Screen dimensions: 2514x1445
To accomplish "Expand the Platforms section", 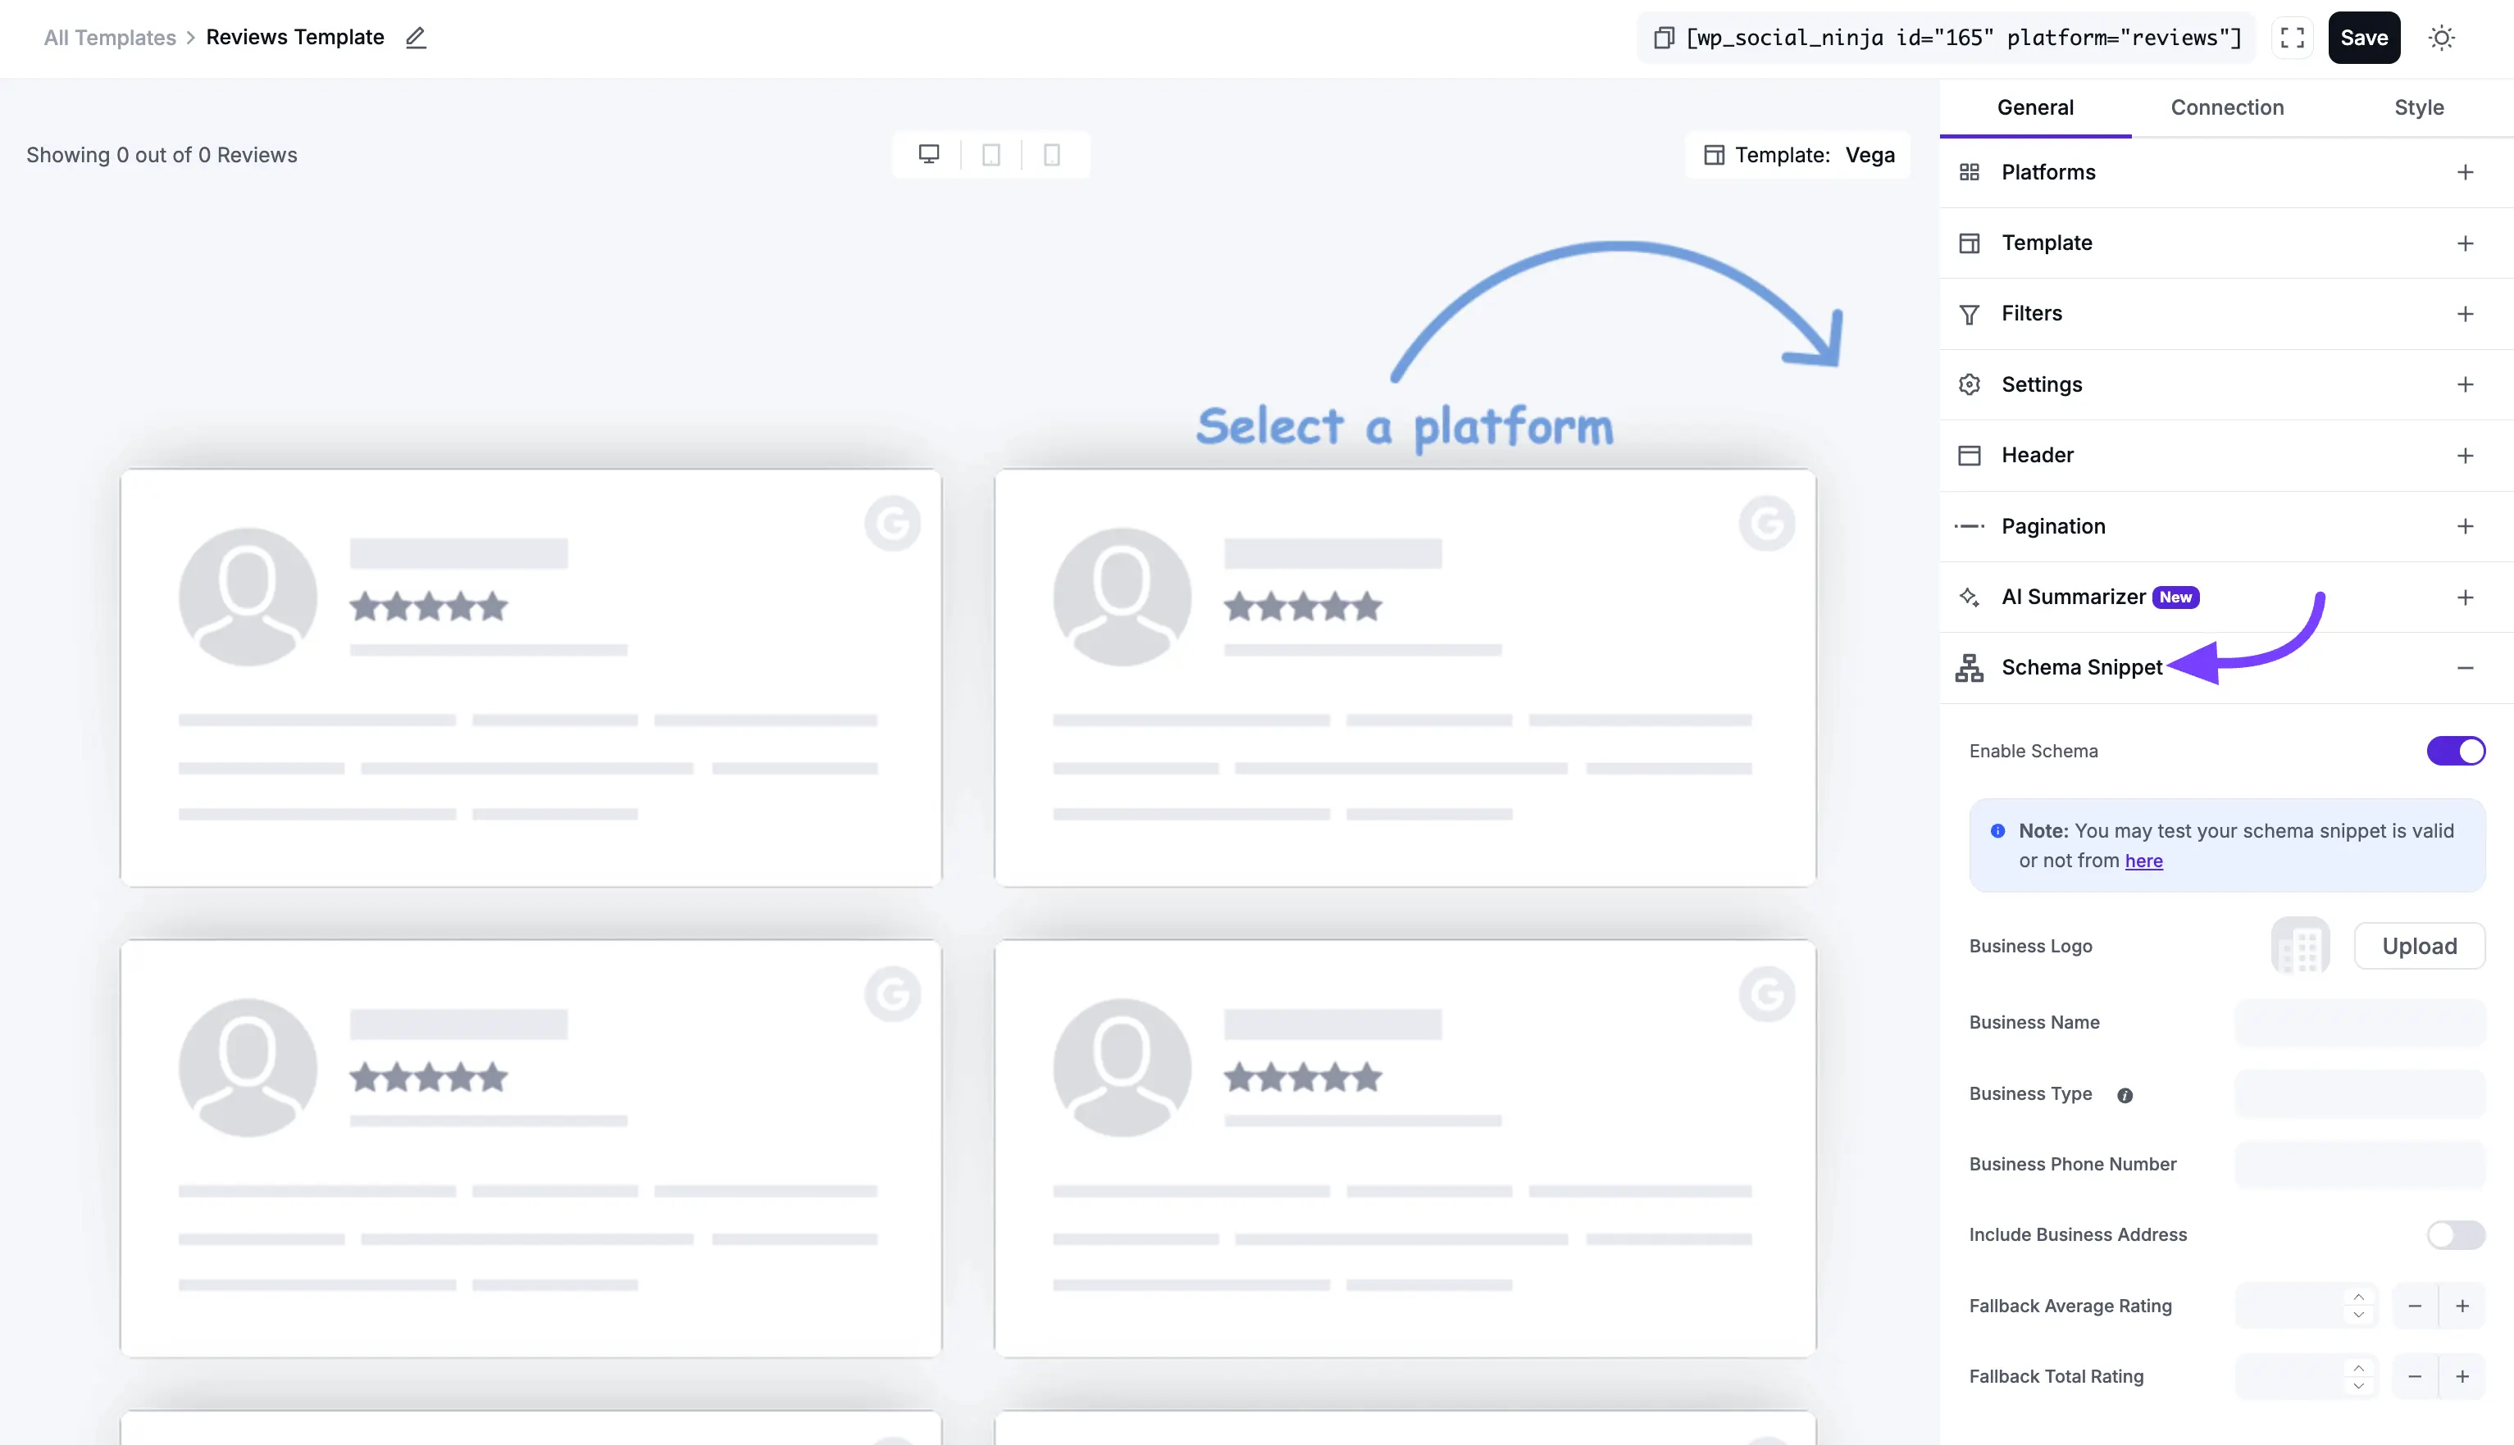I will 2467,171.
